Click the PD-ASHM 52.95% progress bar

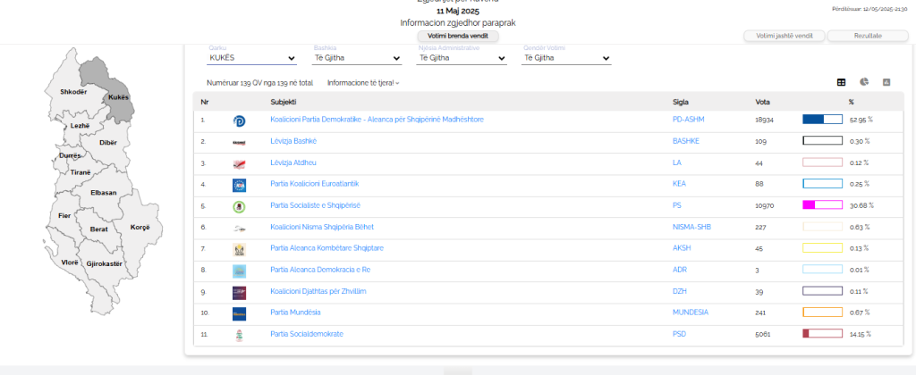823,120
